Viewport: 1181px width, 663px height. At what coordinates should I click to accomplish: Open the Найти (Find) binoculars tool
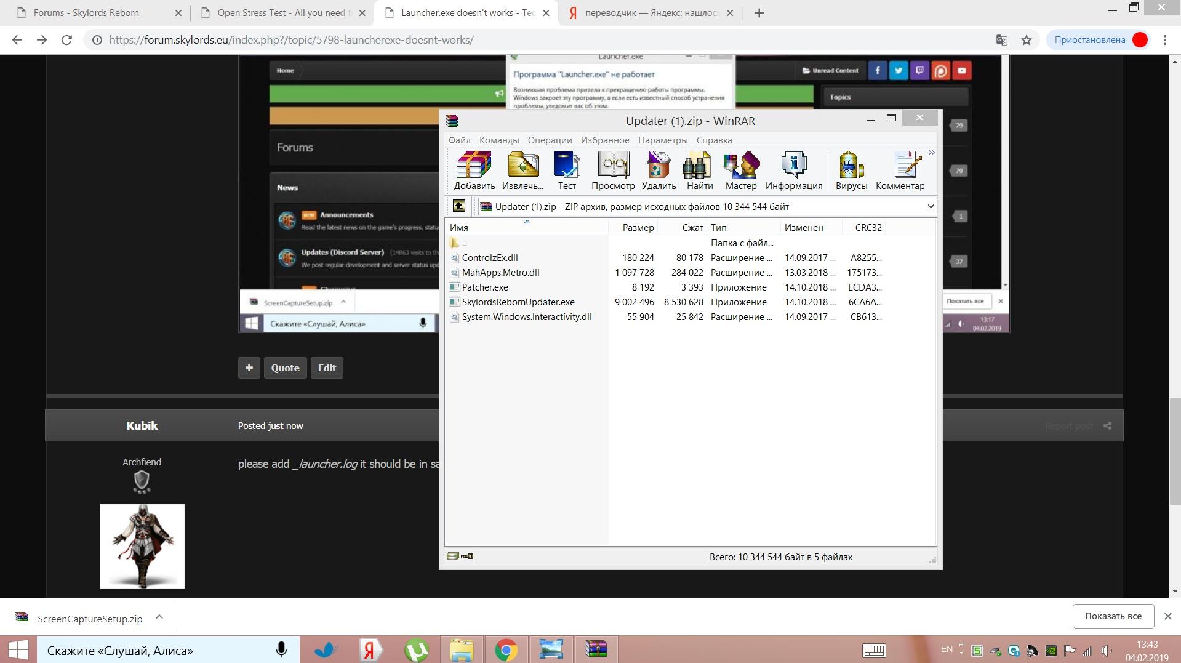[x=700, y=171]
